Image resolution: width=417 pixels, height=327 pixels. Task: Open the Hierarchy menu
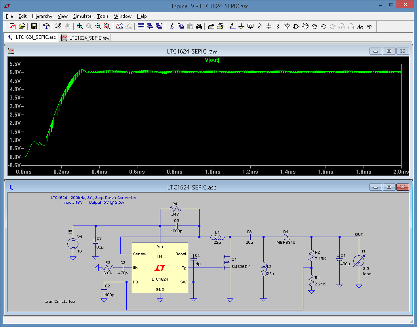click(42, 16)
